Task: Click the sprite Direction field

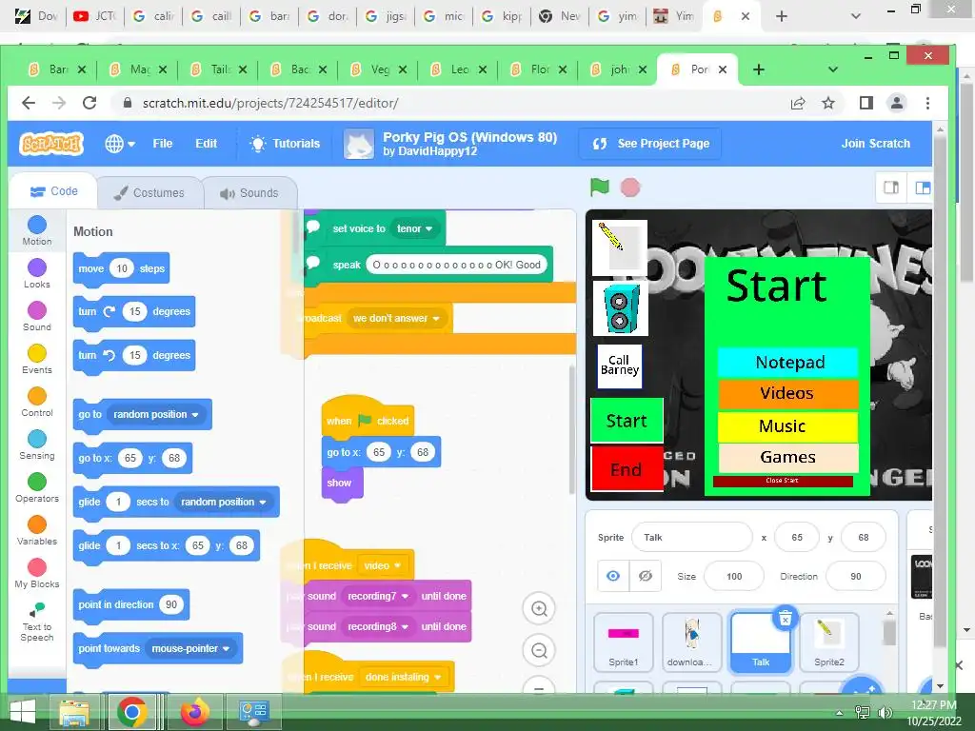Action: coord(856,576)
